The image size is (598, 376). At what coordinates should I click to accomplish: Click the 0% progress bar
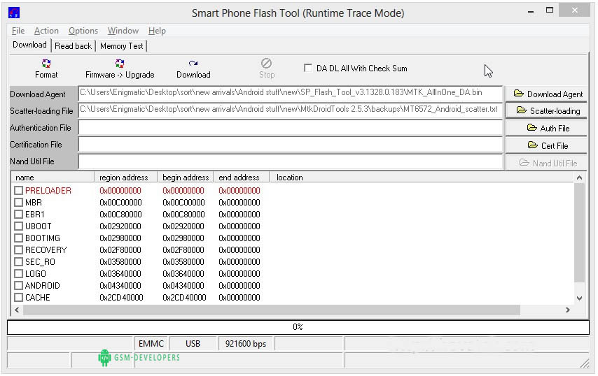click(x=298, y=327)
